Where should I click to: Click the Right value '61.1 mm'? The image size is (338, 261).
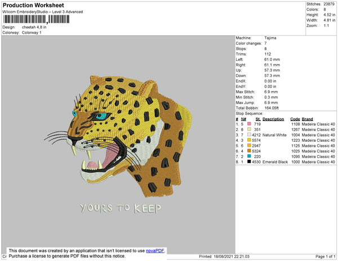272,65
